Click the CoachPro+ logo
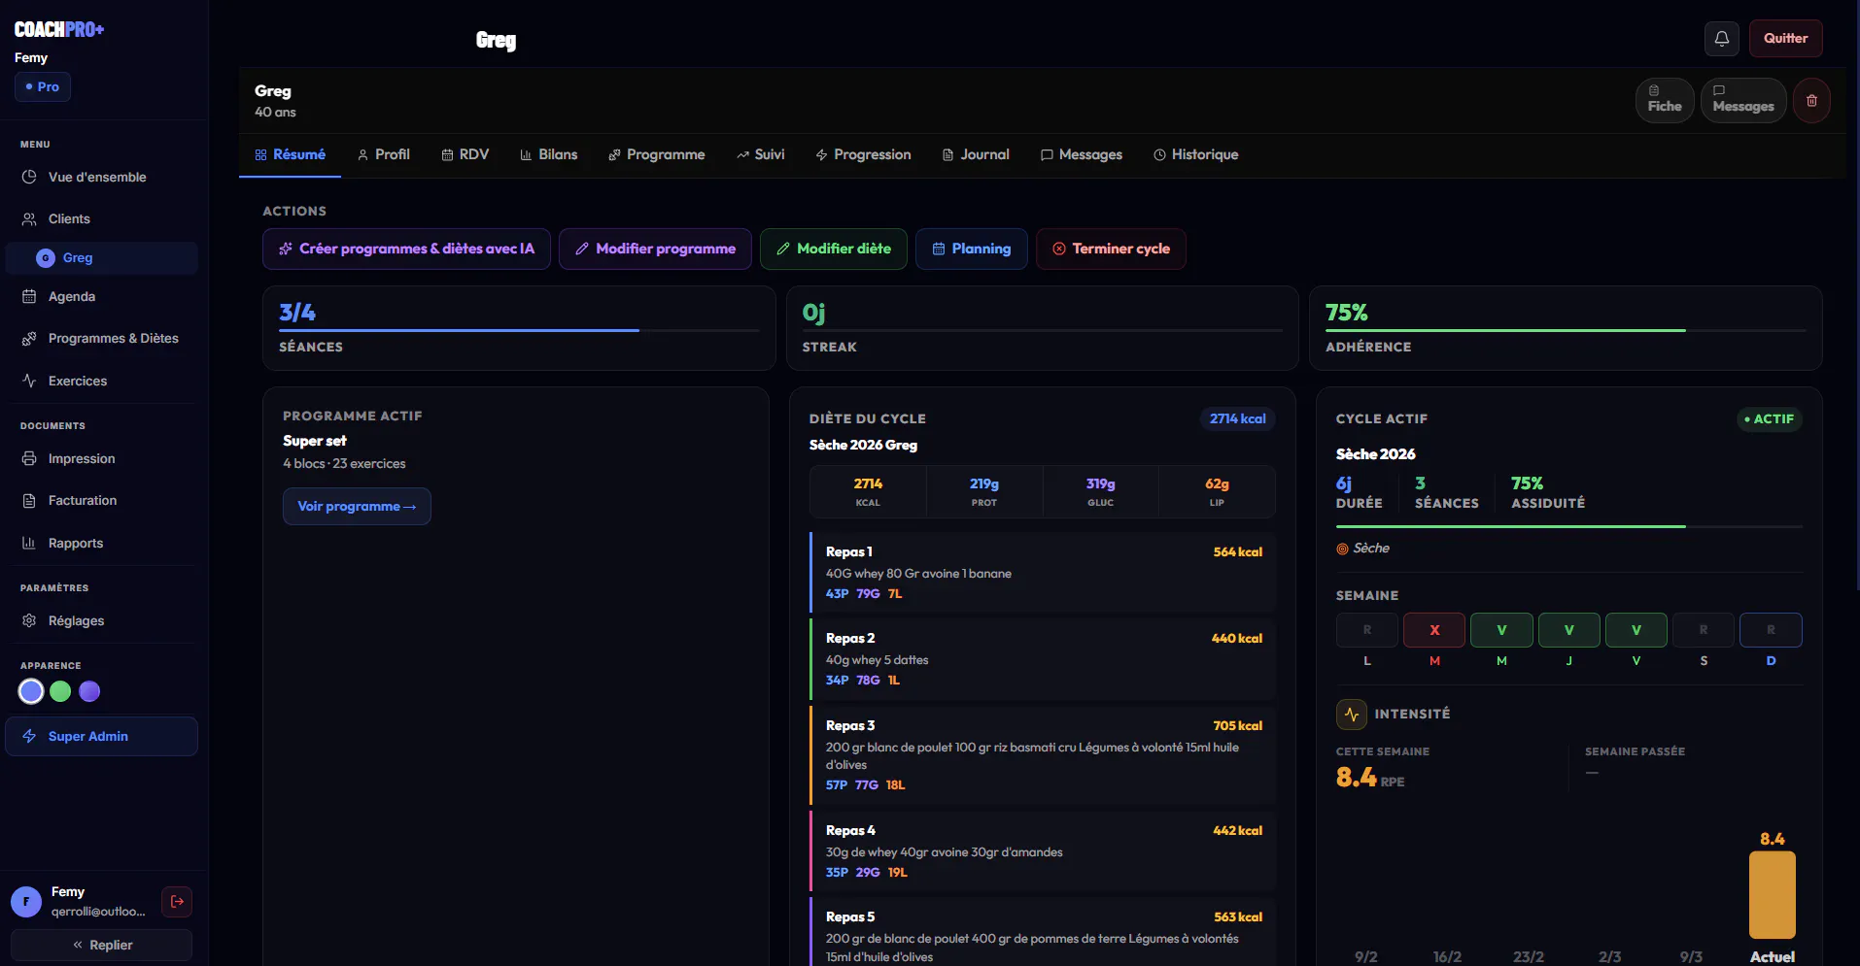 59,29
